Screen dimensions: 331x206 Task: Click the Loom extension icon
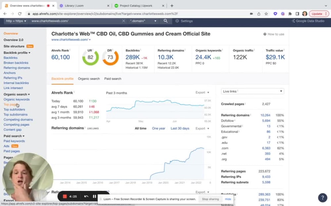[x=283, y=14]
